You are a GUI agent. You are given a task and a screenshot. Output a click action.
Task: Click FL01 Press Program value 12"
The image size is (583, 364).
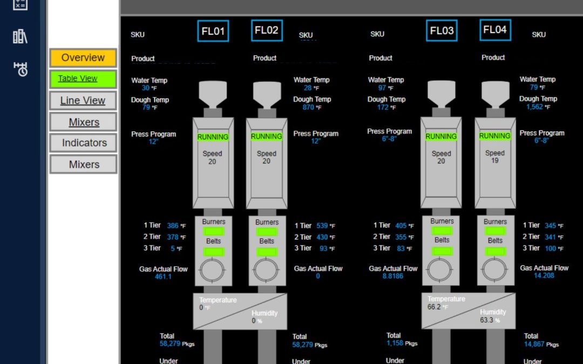[153, 141]
